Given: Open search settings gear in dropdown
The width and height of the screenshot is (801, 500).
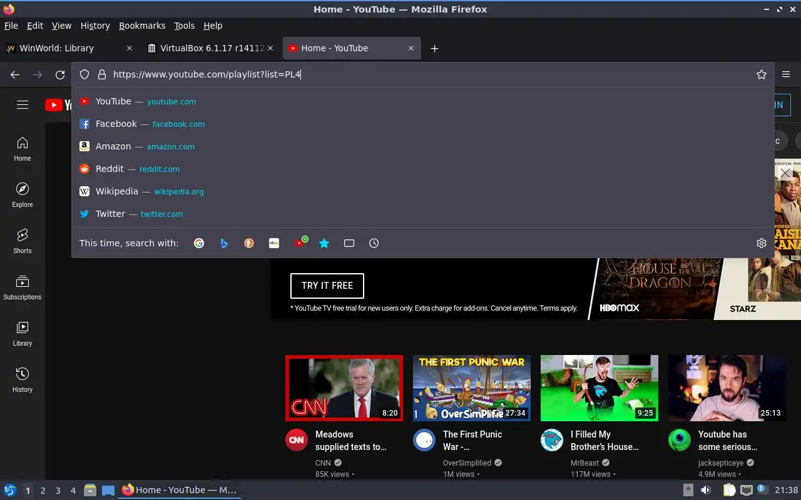Looking at the screenshot, I should pyautogui.click(x=762, y=243).
